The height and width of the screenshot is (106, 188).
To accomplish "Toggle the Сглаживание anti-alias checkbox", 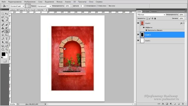I will [85, 6].
